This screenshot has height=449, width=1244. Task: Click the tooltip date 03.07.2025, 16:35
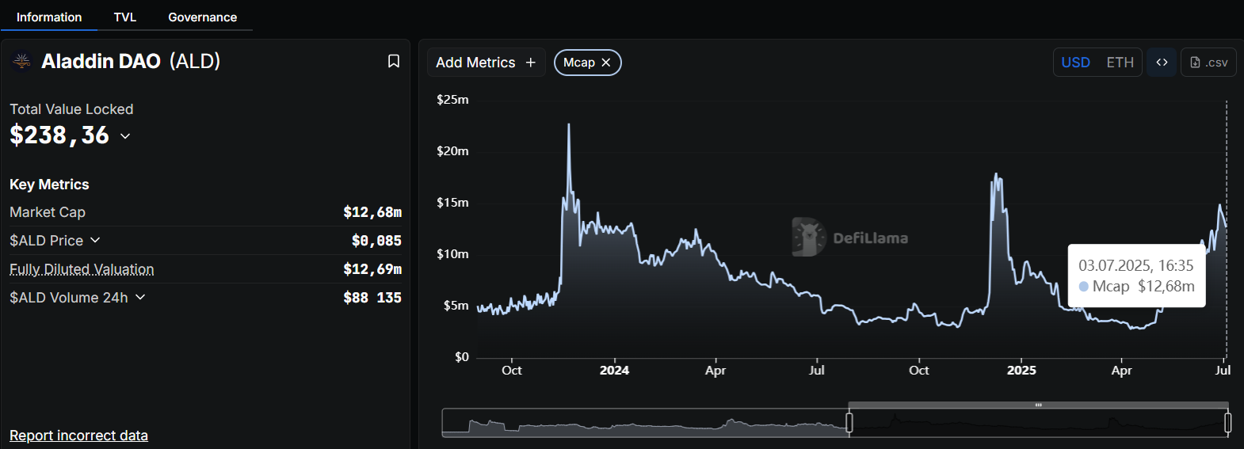click(x=1135, y=265)
